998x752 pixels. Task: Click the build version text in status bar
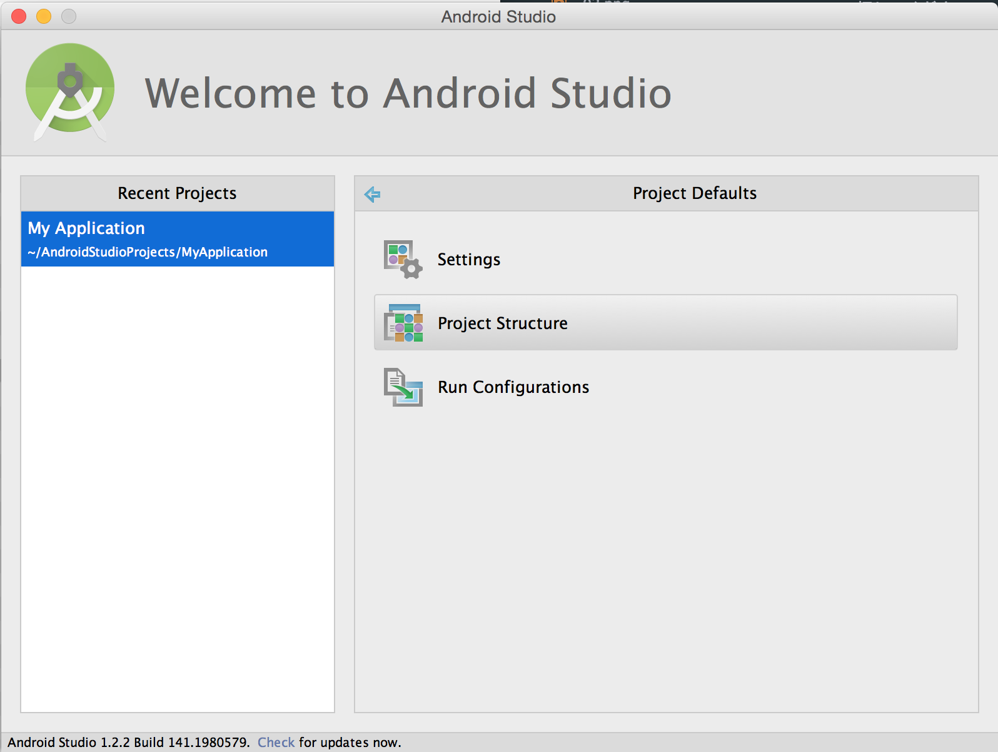pos(128,743)
